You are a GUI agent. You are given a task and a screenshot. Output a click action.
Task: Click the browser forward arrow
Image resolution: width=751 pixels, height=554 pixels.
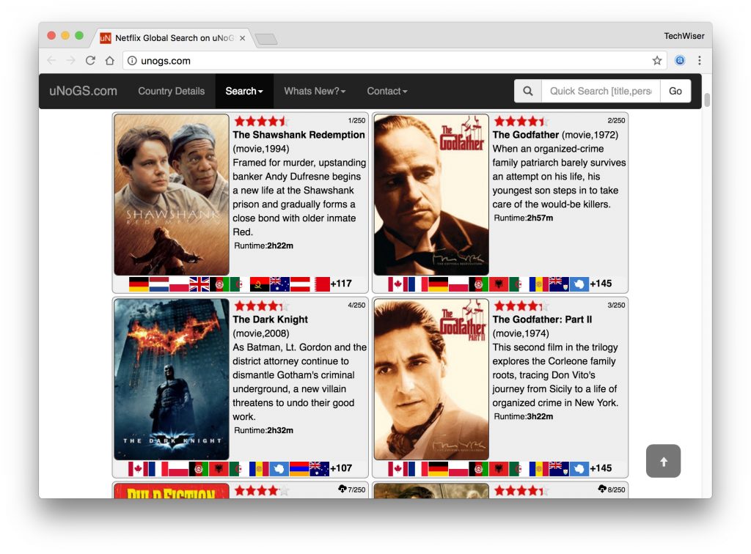[71, 60]
